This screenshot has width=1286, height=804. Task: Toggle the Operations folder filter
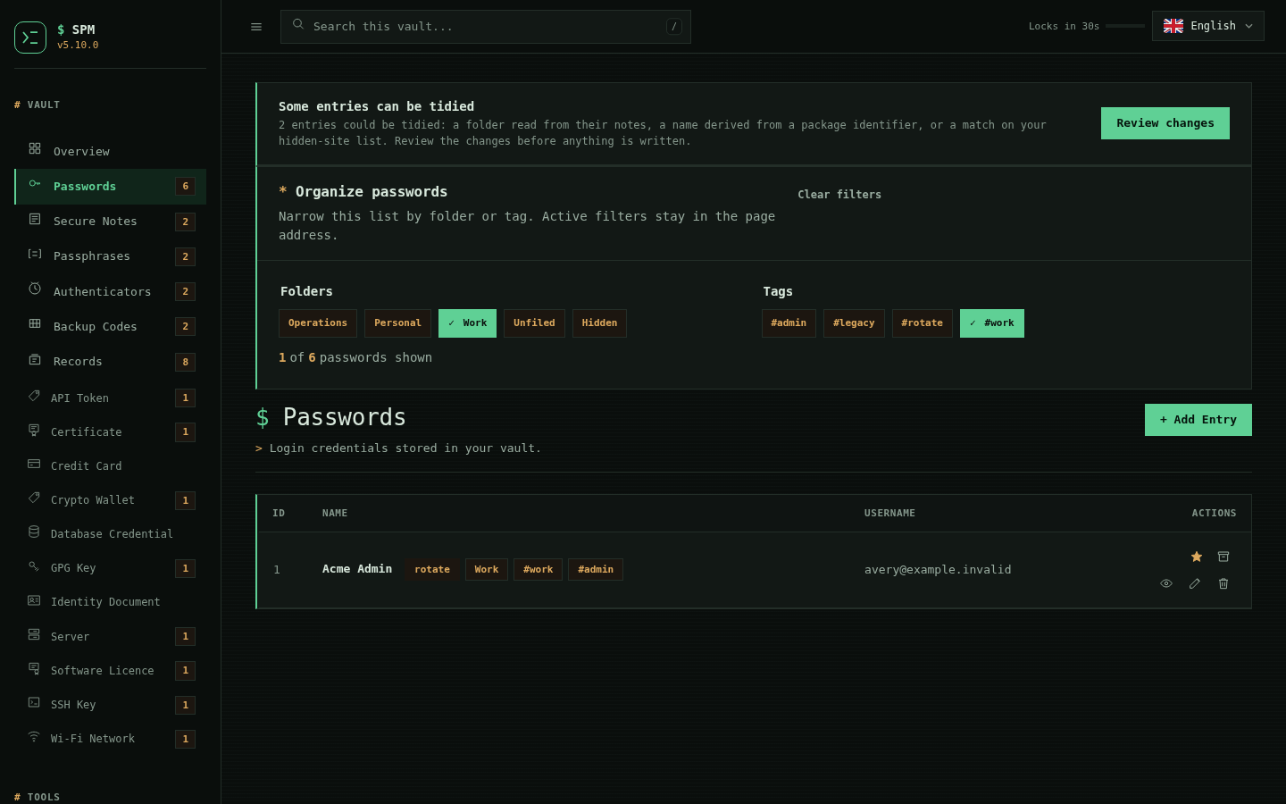(318, 323)
